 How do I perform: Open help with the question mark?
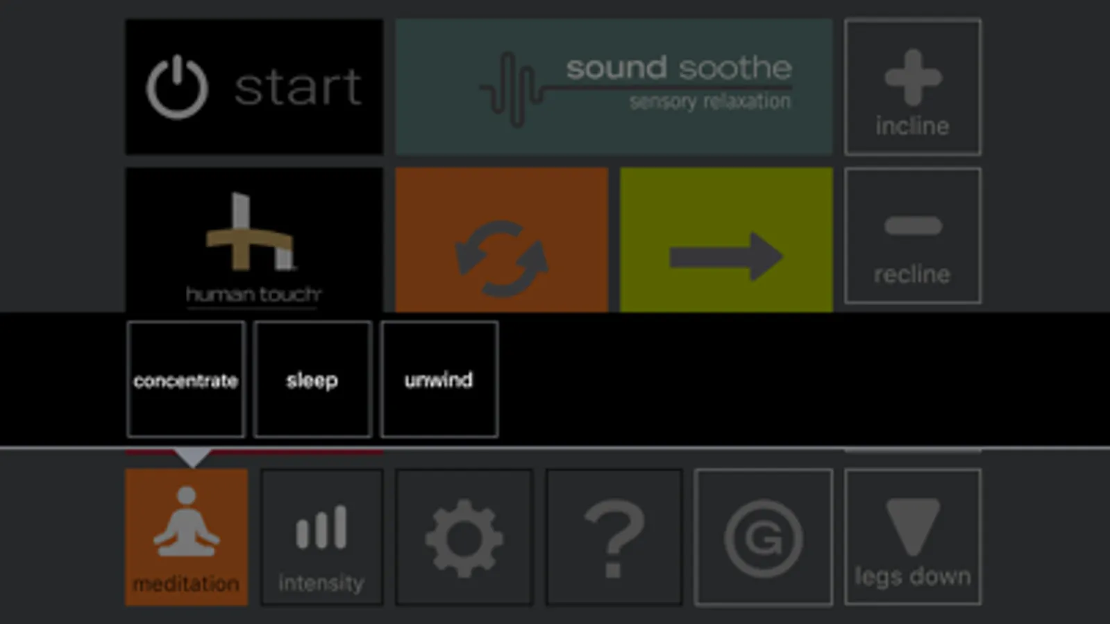tap(614, 537)
